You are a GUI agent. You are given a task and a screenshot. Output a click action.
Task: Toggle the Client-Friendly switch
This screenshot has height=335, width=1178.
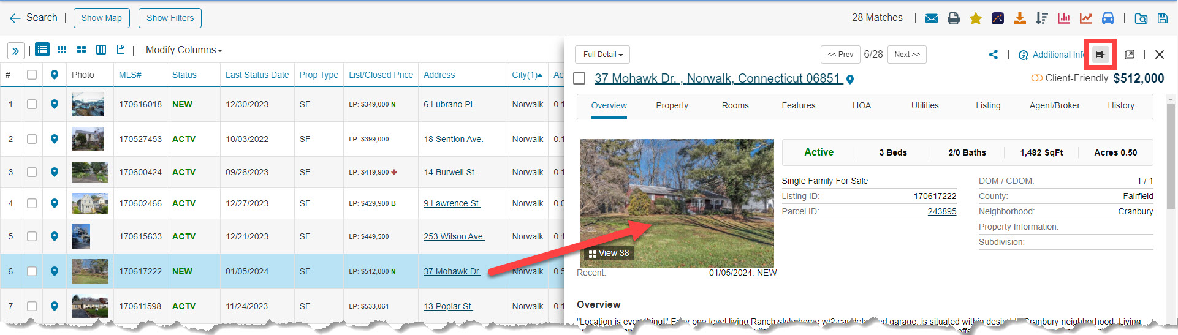tap(1037, 78)
